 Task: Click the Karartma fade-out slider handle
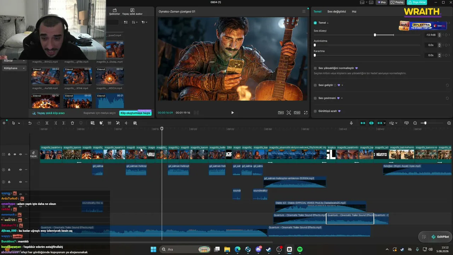315,55
